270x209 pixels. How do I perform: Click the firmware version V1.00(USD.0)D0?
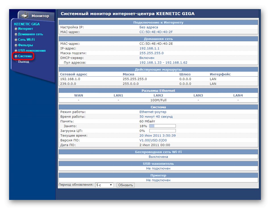pyautogui.click(x=153, y=140)
